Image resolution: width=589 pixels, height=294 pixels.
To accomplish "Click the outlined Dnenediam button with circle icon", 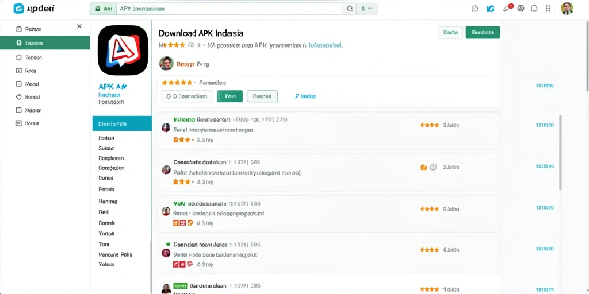I will [x=187, y=96].
